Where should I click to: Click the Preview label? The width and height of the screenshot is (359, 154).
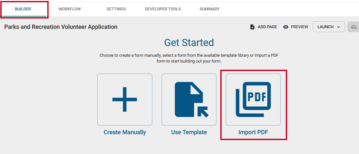299,27
